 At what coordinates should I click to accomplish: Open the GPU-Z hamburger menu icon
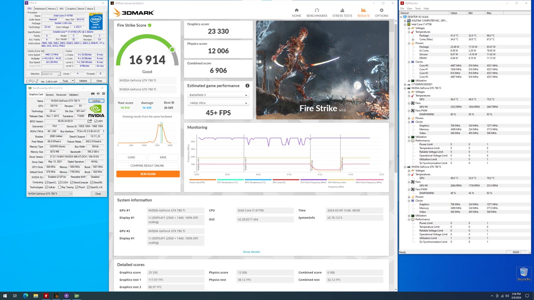(103, 94)
